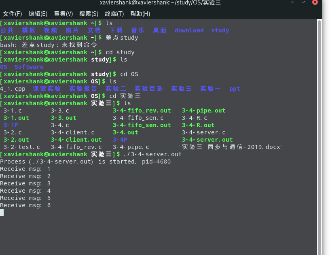Click the file name 3-3.c
Screen dimensions: 330x255
point(60,110)
